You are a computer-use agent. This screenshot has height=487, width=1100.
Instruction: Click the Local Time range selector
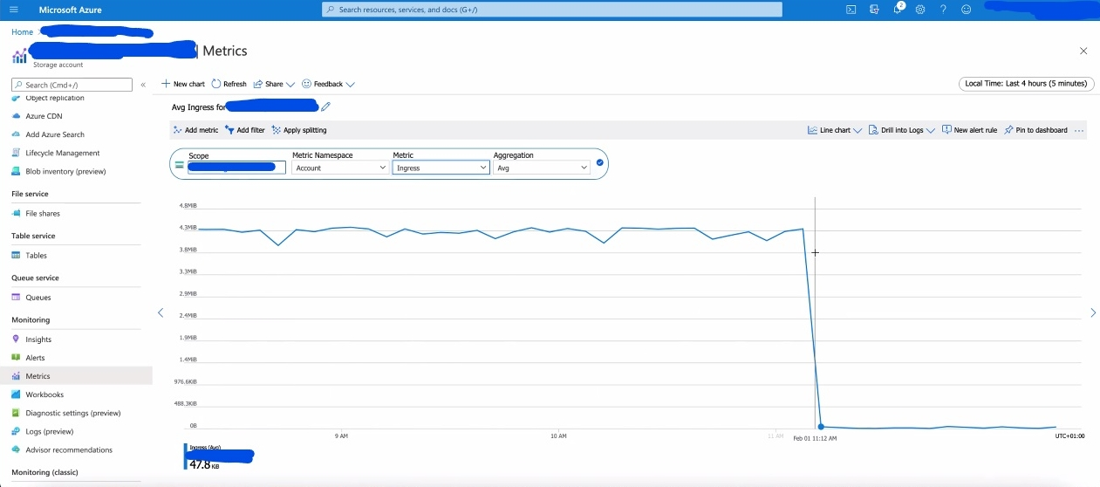[1026, 84]
